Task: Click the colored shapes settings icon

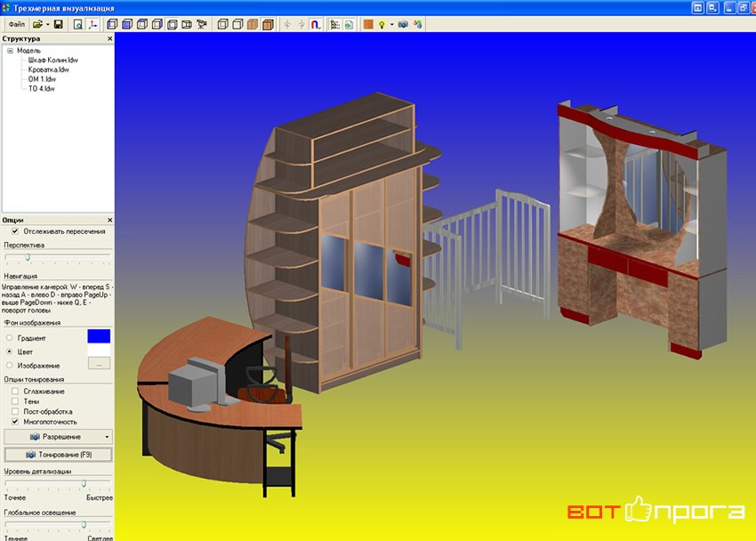Action: click(417, 24)
